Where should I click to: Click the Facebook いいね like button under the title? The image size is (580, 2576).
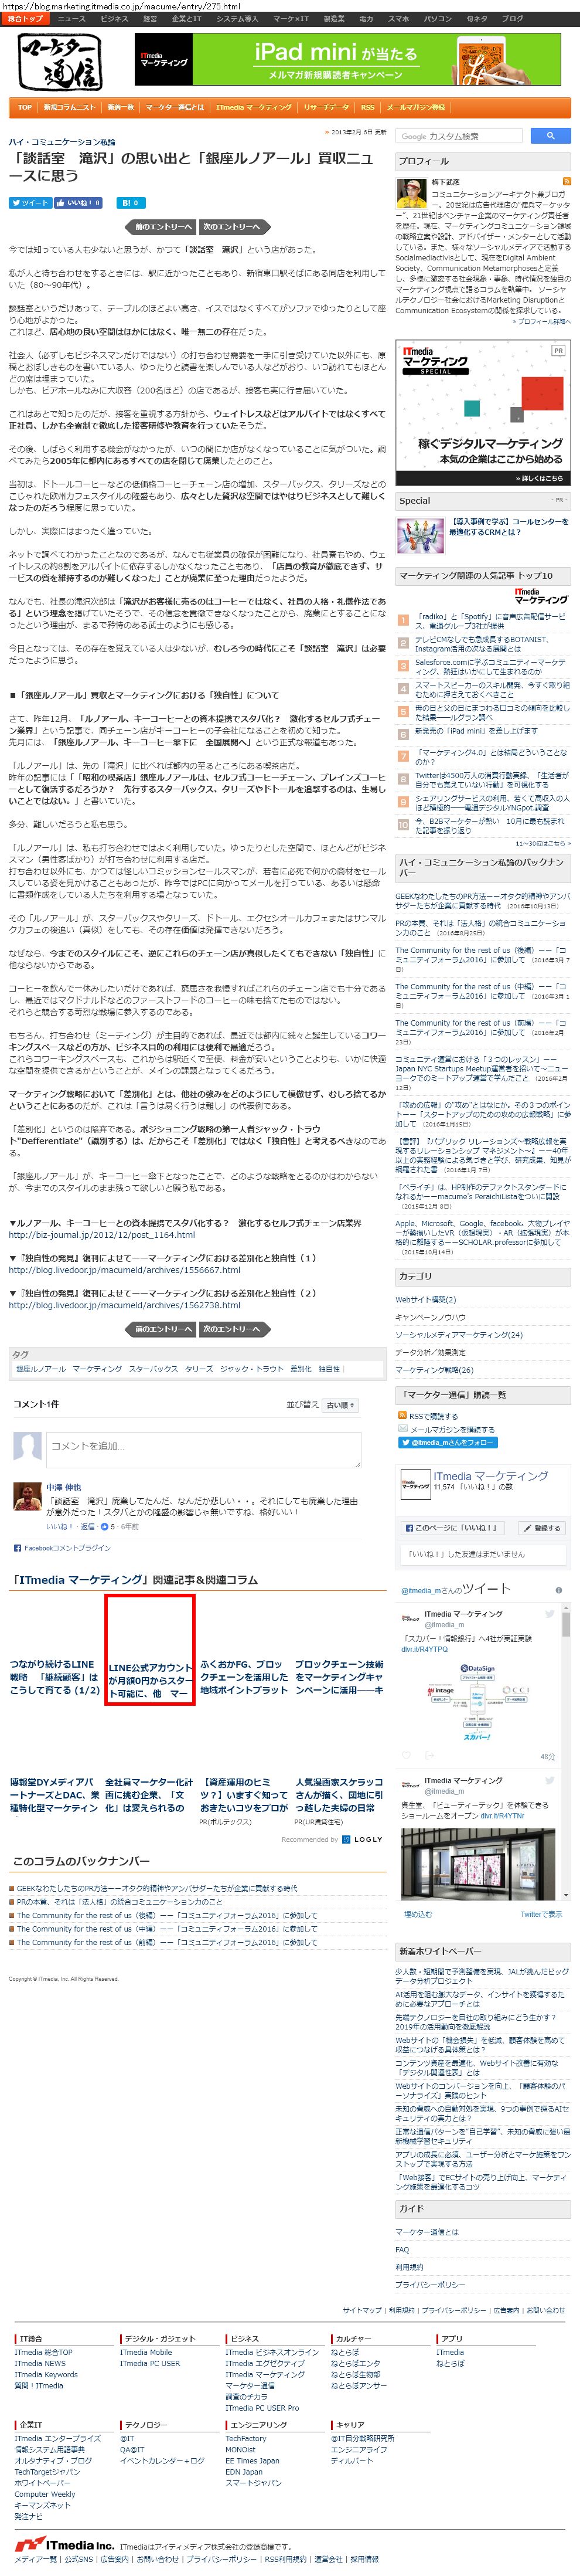click(79, 202)
